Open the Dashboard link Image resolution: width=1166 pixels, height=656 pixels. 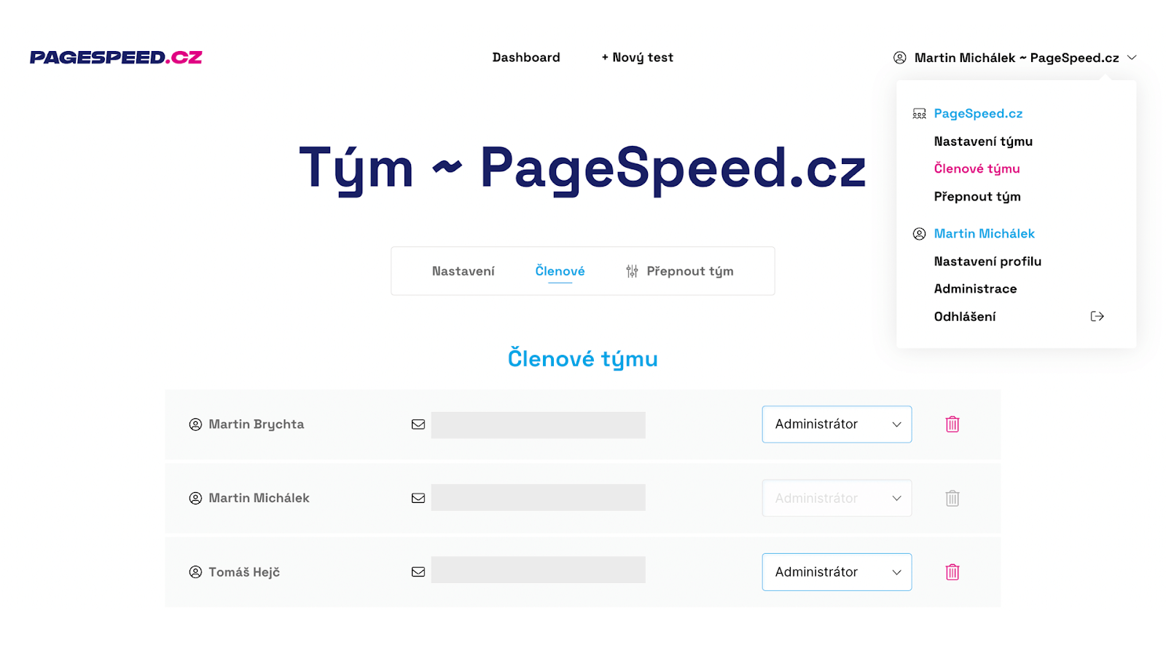(526, 58)
